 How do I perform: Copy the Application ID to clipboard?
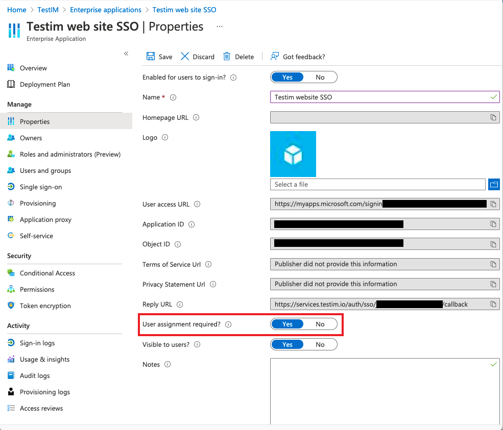493,224
